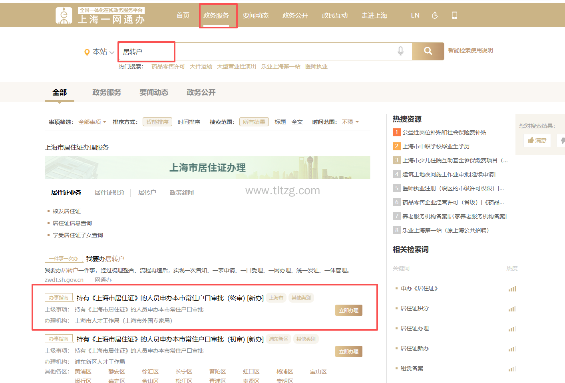
Task: Open the 居住证信息查询 link
Action: (x=72, y=223)
